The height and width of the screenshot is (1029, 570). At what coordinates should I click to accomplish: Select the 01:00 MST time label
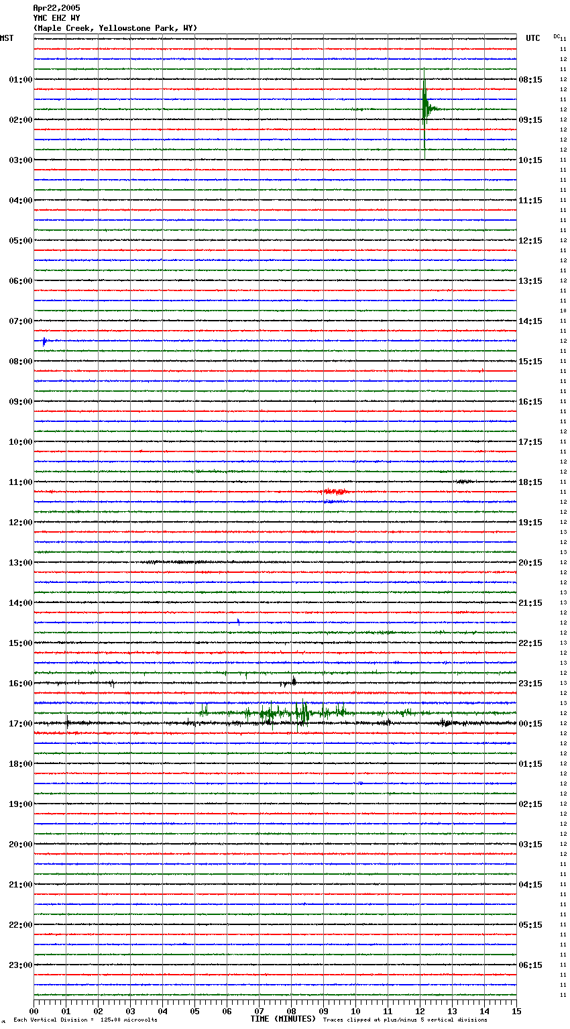pyautogui.click(x=21, y=80)
